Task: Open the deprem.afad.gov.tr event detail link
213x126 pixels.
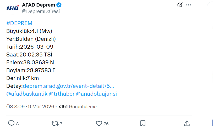Action: coord(68,86)
